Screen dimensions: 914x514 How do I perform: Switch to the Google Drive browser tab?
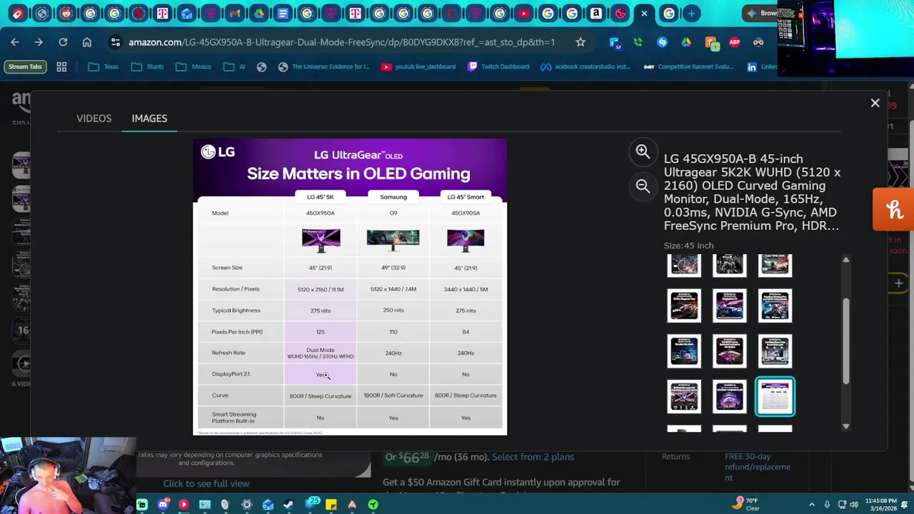[258, 13]
